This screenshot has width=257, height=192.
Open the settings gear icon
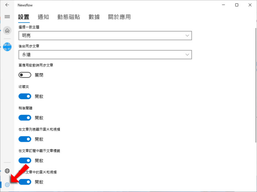7,185
